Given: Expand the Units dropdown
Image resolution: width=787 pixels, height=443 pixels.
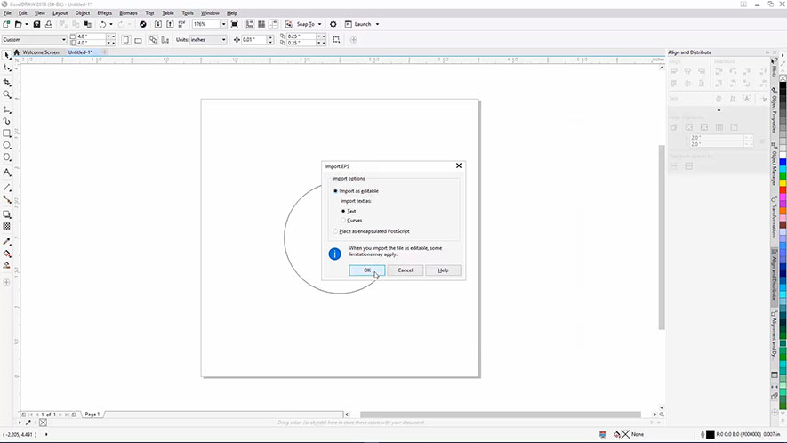Looking at the screenshot, I should pos(226,40).
